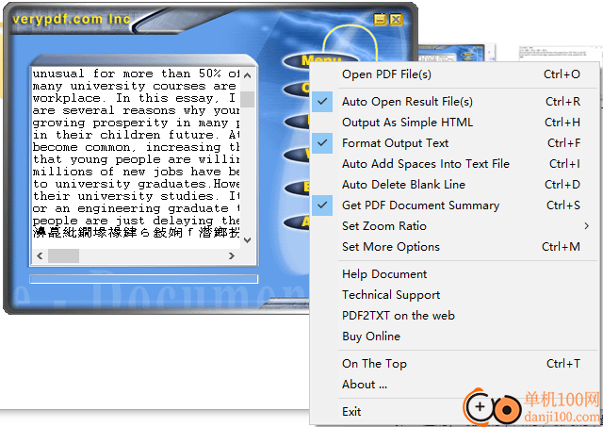
Task: Click the line "many university courses are"
Action: (x=136, y=86)
